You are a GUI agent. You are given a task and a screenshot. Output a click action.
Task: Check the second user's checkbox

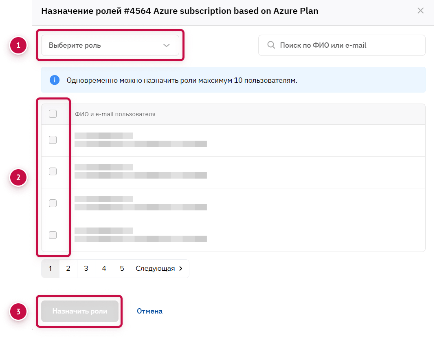point(53,172)
